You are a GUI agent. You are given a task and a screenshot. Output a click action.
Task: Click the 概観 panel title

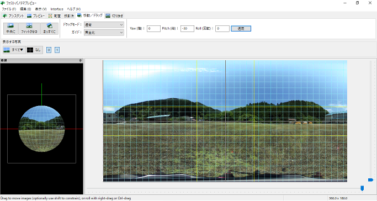pyautogui.click(x=4, y=61)
